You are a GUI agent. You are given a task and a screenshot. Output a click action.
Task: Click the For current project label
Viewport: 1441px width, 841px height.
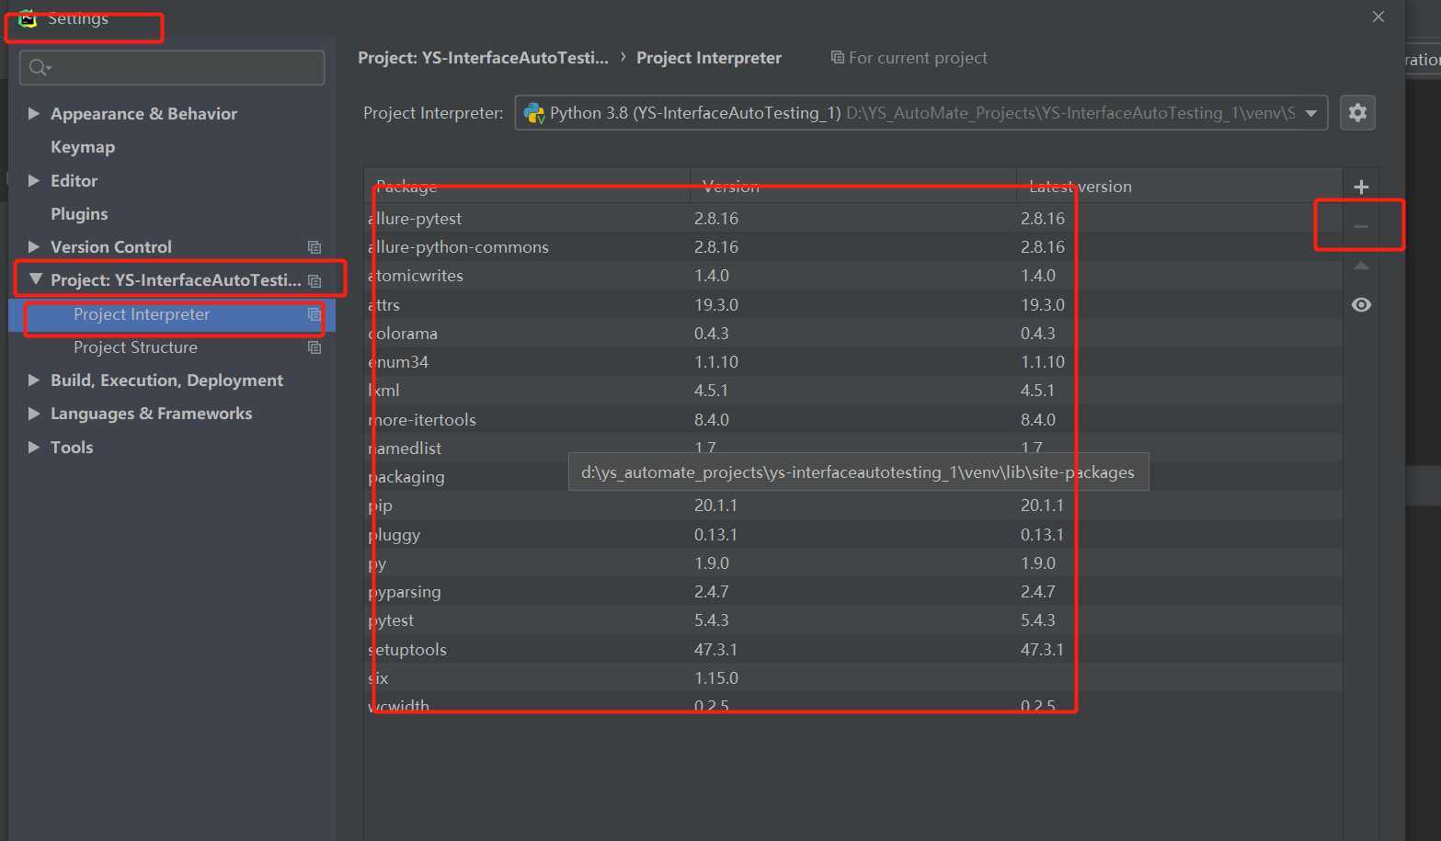(918, 58)
